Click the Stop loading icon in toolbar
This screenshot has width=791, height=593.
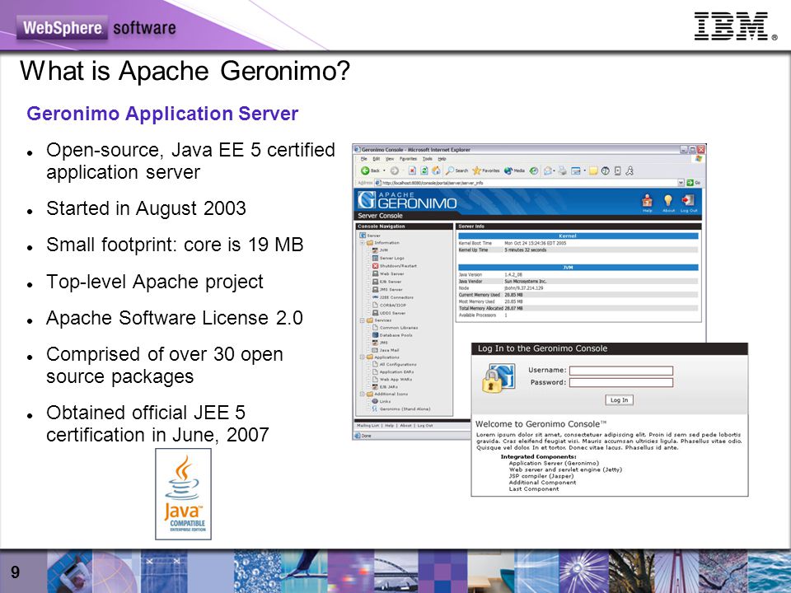coord(412,171)
